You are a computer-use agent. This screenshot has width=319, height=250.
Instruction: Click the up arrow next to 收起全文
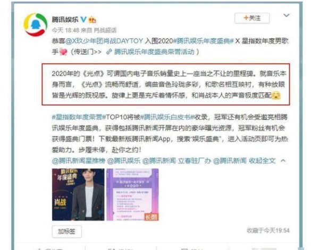coord(283,161)
